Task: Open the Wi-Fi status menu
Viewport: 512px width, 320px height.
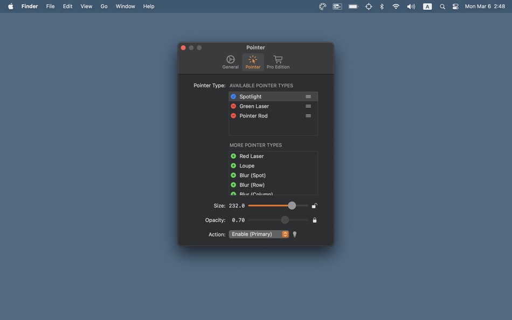Action: (x=396, y=6)
